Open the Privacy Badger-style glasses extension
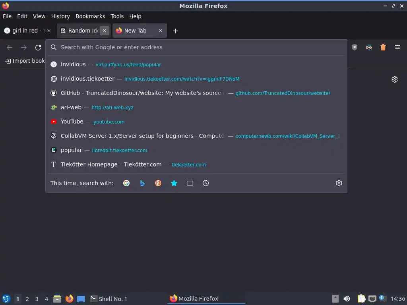Viewport: 407px width, 305px height. [x=369, y=47]
